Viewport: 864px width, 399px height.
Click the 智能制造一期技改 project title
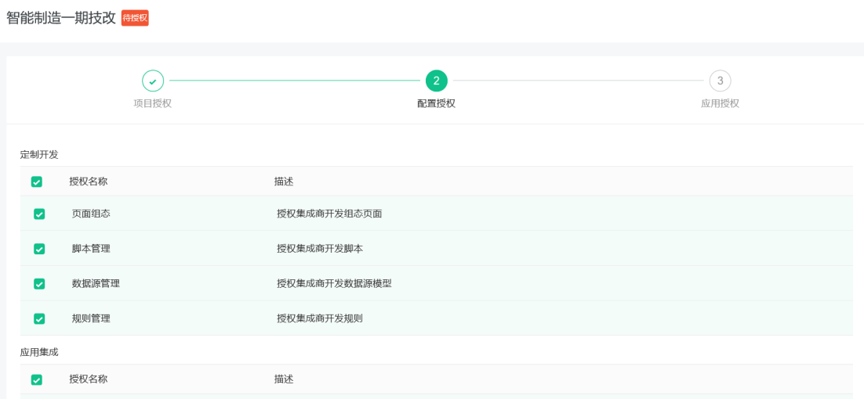pyautogui.click(x=61, y=18)
